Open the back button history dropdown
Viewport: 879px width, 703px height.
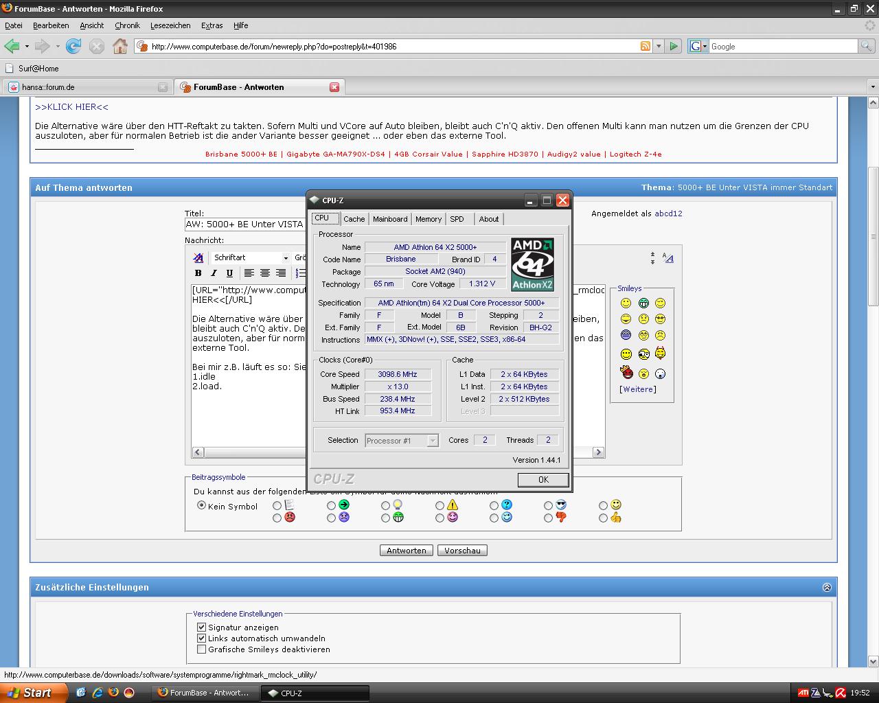[x=27, y=46]
